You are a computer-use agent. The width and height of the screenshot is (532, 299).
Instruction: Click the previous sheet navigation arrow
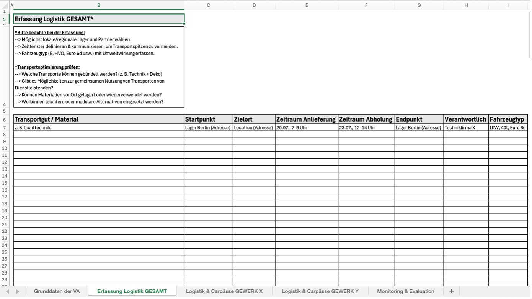click(x=8, y=291)
